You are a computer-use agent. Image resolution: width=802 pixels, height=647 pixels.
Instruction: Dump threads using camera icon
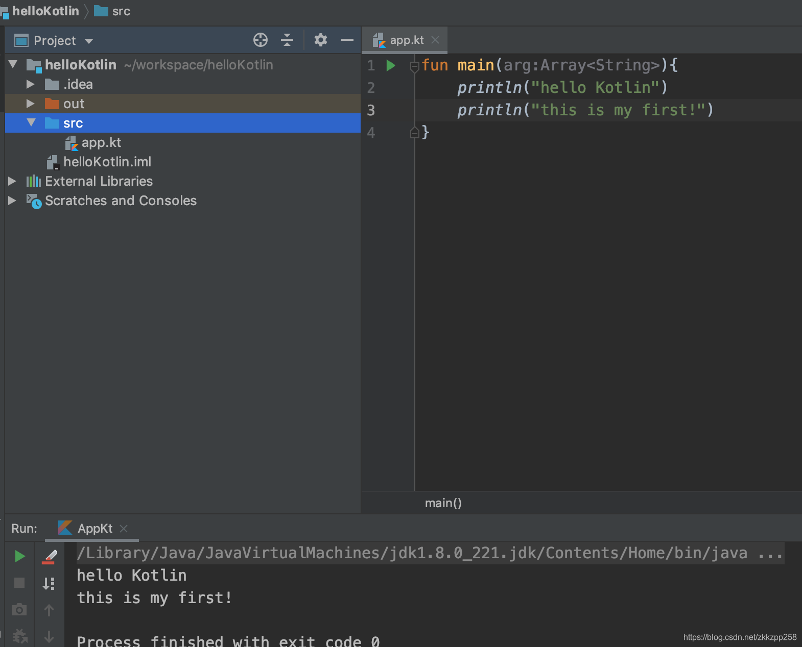point(19,609)
